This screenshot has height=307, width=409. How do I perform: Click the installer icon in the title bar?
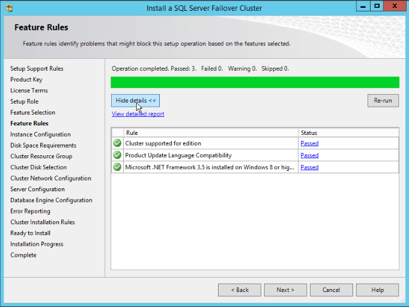pyautogui.click(x=9, y=8)
